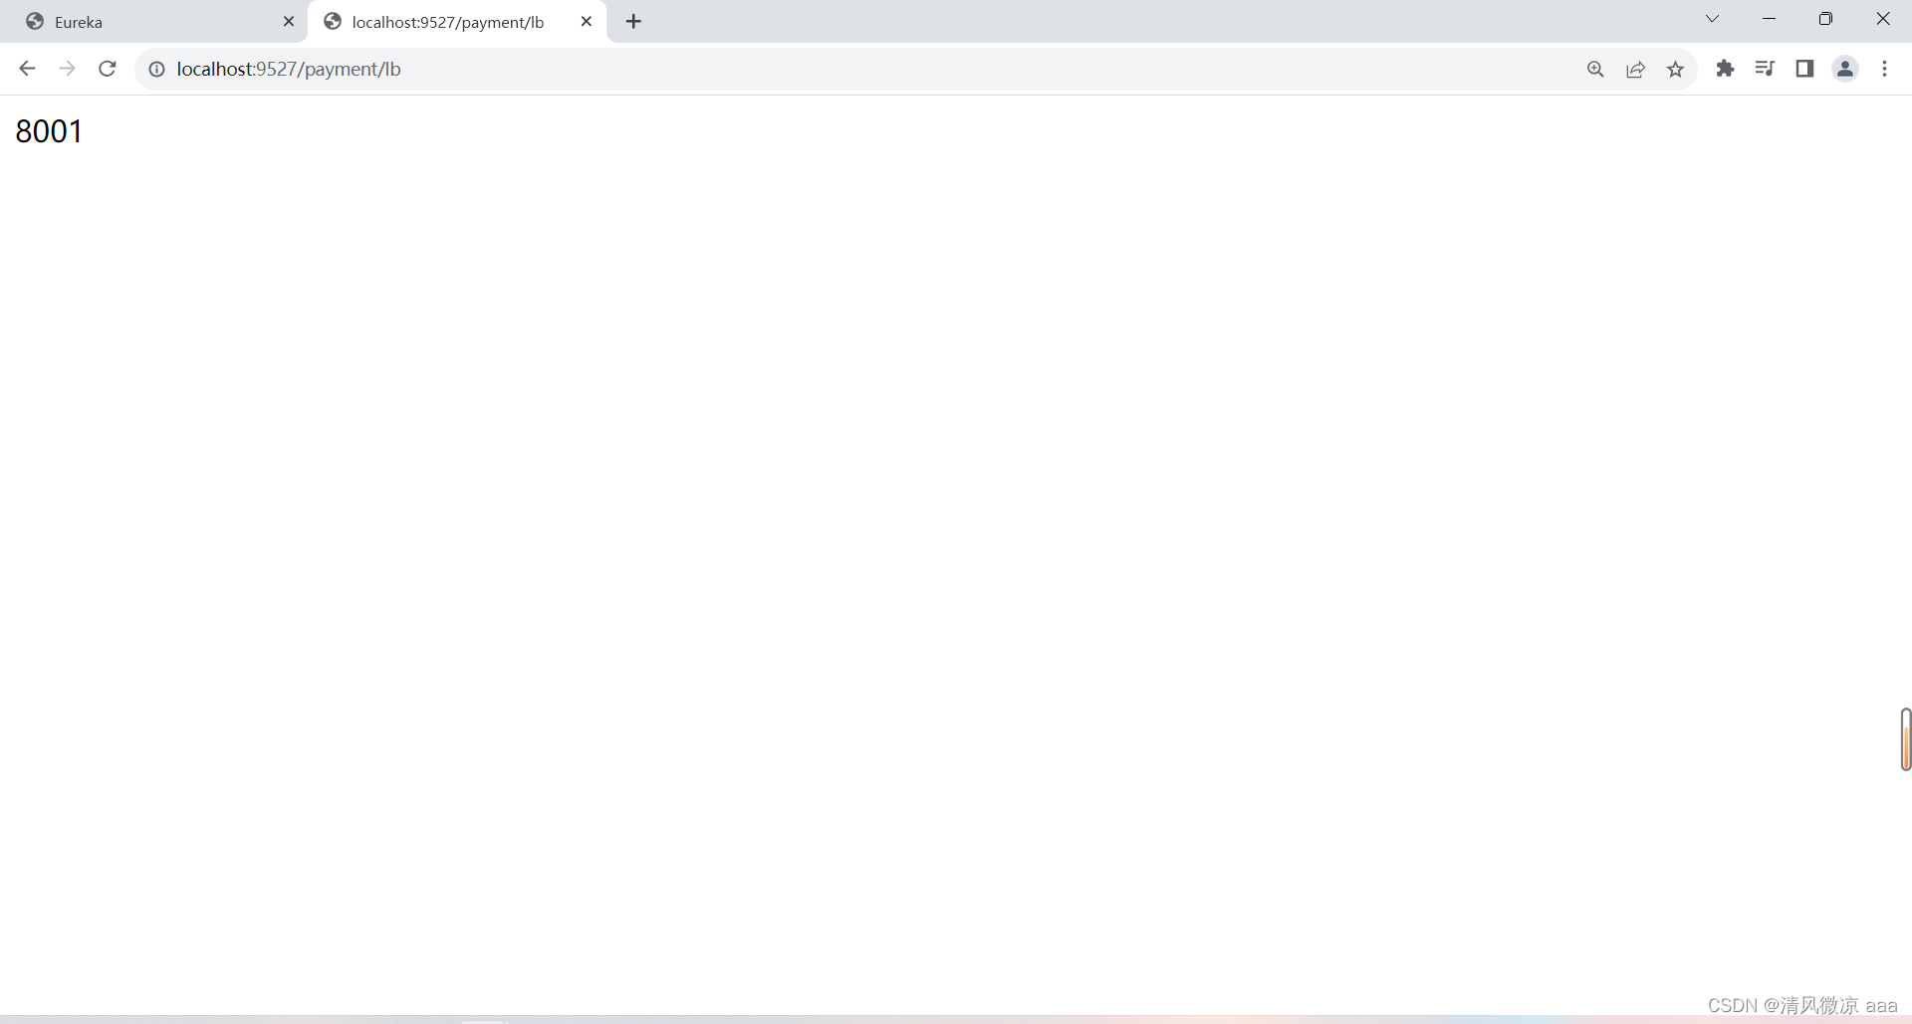Toggle the browser side panel

click(x=1804, y=69)
